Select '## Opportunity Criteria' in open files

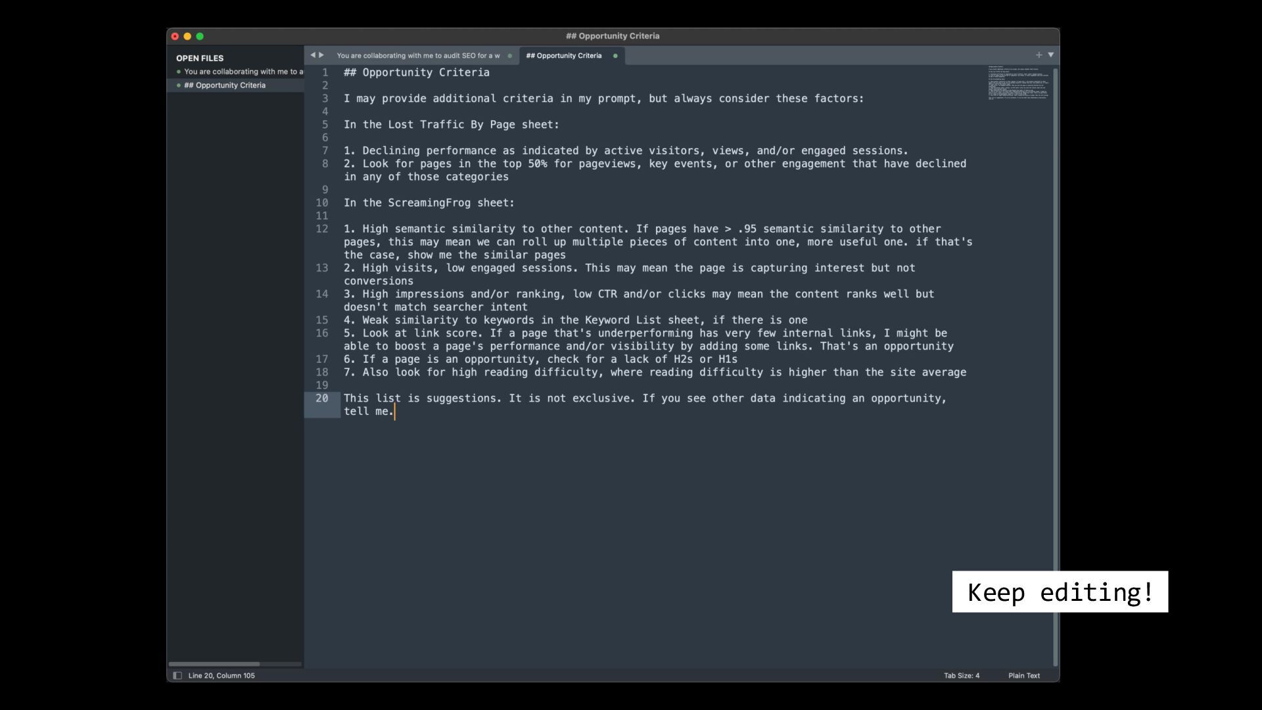point(225,85)
